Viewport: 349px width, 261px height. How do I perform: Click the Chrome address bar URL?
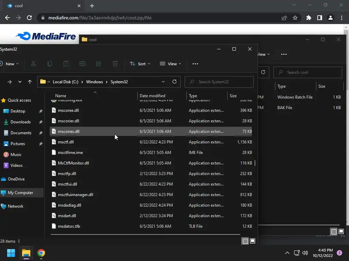tap(100, 18)
